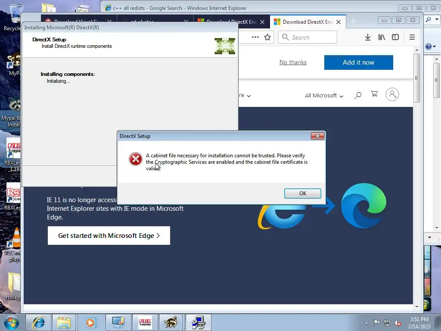Screen dimensions: 441x331
Task: Focus the Firefox Search field
Action: click(x=307, y=37)
